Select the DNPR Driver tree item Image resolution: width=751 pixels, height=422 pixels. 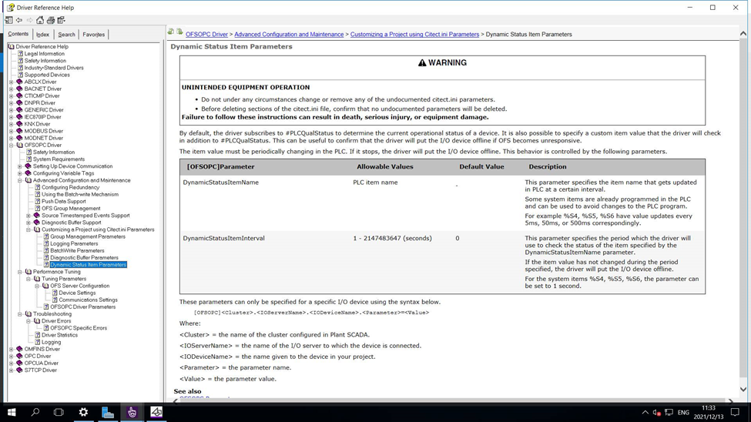[40, 103]
